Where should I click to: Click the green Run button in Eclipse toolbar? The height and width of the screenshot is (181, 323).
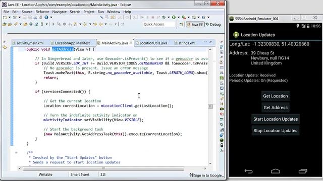click(174, 18)
